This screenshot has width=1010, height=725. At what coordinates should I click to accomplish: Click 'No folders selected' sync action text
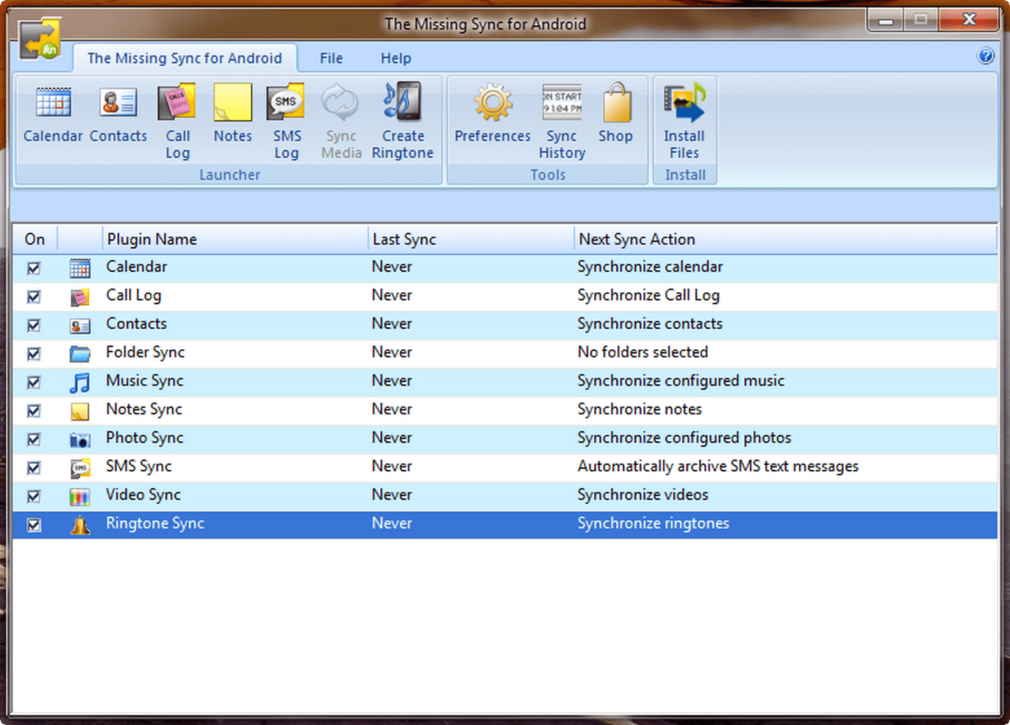pos(643,352)
